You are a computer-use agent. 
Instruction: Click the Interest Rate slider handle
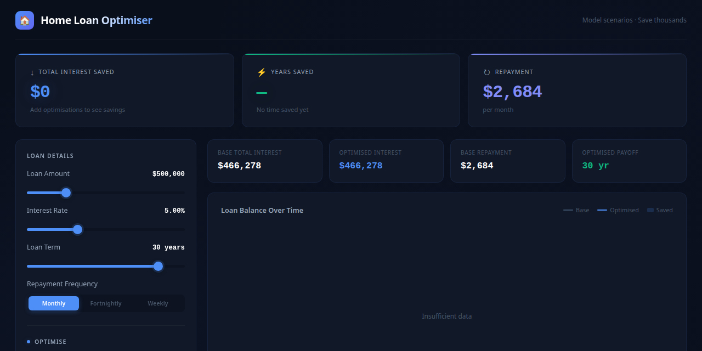tap(78, 229)
